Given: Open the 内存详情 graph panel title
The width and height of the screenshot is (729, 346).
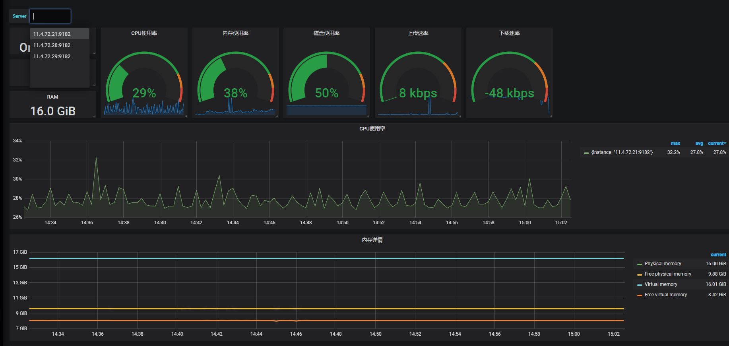Looking at the screenshot, I should [x=372, y=240].
